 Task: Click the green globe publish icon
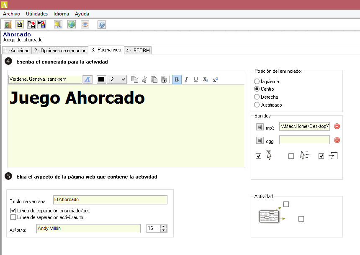pos(72,25)
